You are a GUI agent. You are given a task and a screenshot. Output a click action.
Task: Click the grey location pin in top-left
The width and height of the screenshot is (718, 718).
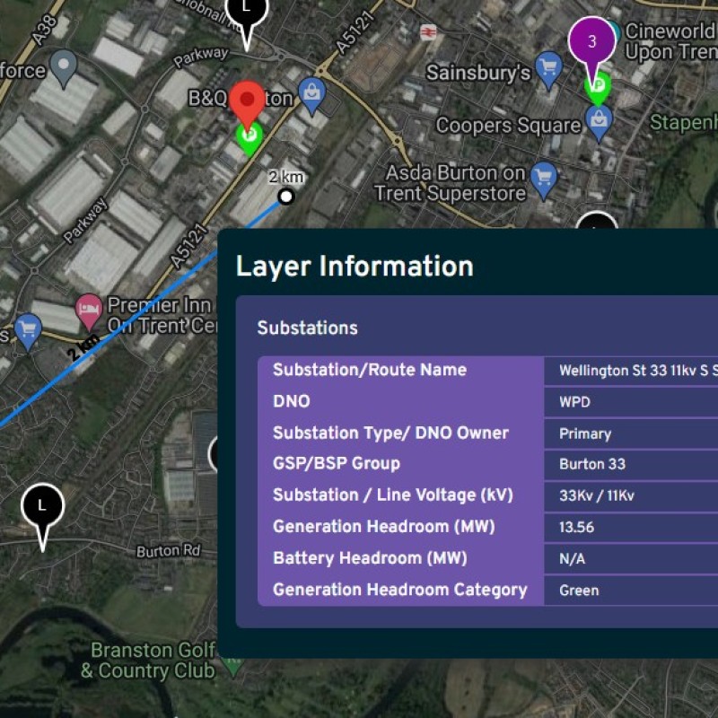coord(62,66)
